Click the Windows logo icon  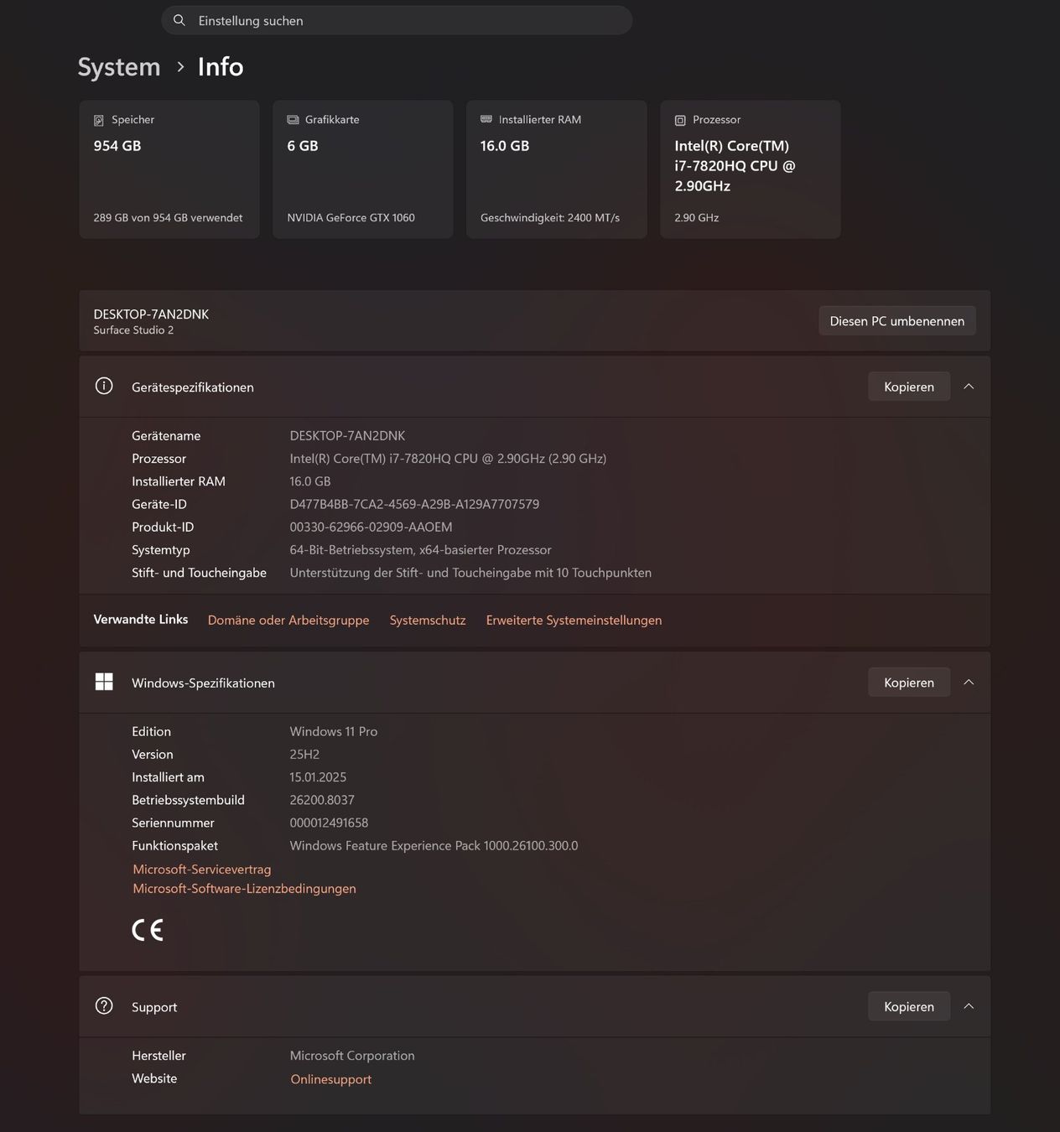click(104, 682)
